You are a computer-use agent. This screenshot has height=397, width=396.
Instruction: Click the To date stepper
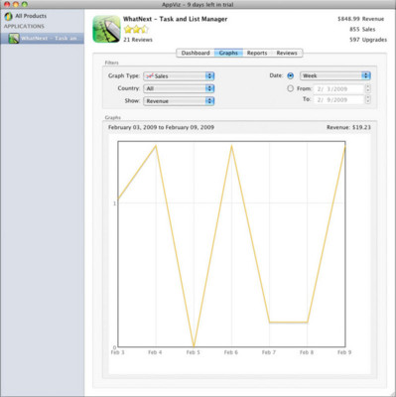coord(368,99)
